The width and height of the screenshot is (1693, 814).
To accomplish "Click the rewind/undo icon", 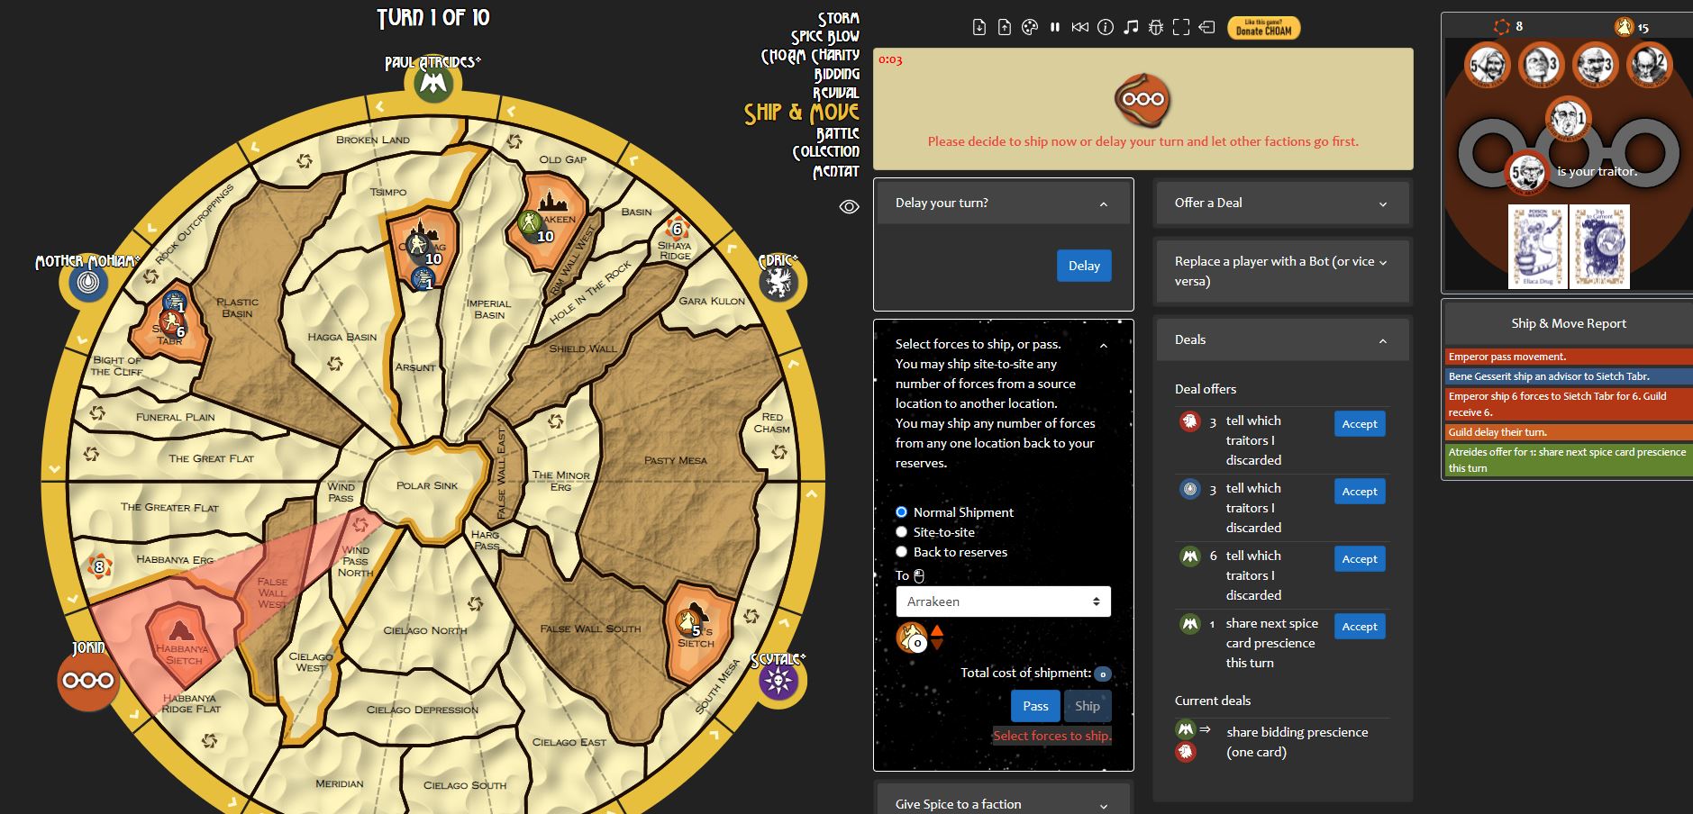I will tap(1080, 27).
